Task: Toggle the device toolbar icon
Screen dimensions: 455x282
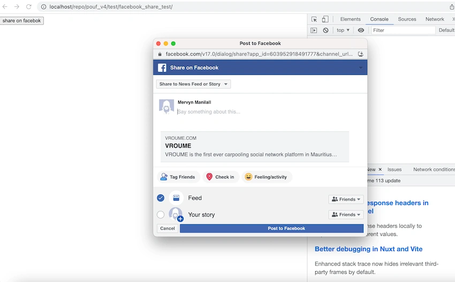Action: [325, 19]
